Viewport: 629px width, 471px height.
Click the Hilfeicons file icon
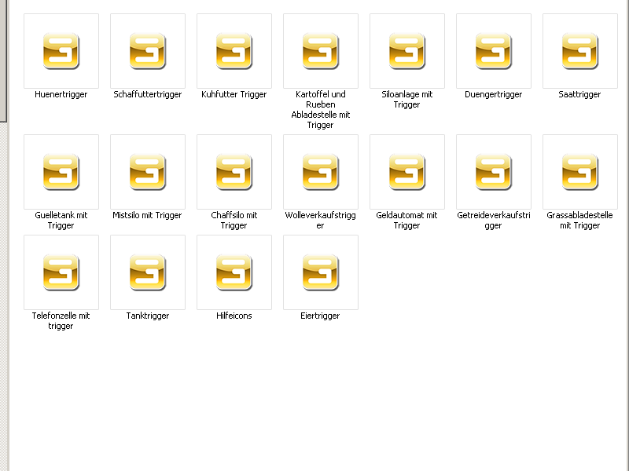(x=234, y=272)
